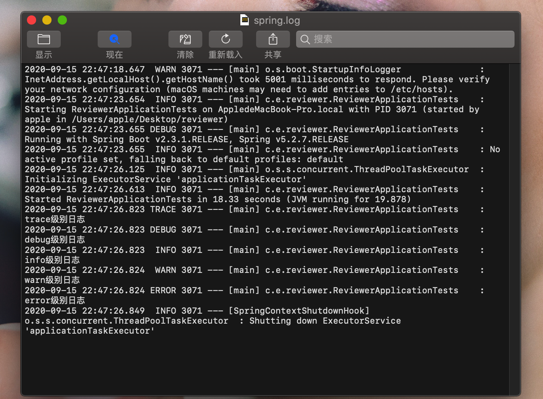Image resolution: width=543 pixels, height=399 pixels.
Task: Click the timestamp 2020-09-15 22:47:18.647
Action: [x=85, y=70]
